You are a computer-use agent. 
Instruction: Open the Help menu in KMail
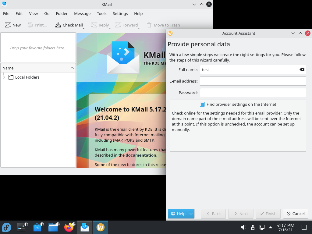(138, 13)
